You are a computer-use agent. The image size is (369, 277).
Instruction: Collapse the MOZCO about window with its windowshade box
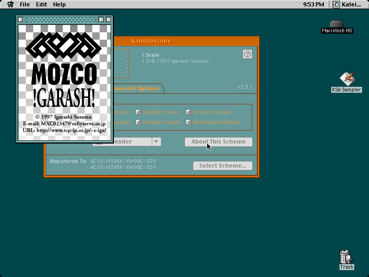click(108, 19)
